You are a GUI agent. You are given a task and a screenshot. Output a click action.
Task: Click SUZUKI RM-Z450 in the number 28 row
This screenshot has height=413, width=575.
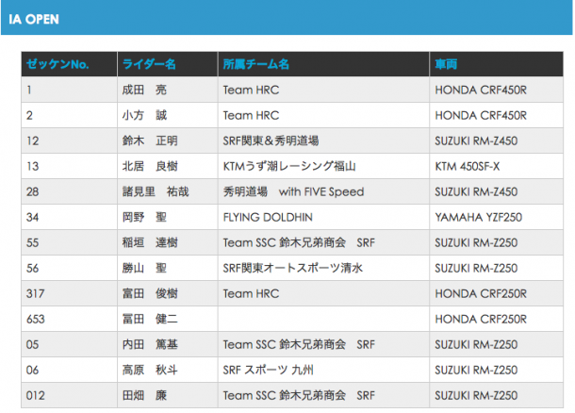click(476, 191)
